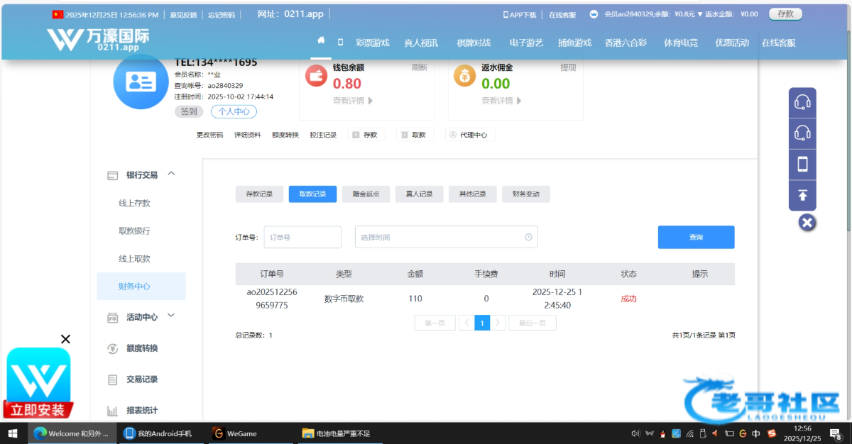Switch to the 财务变动 tab
Screen dimensions: 852x444
[525, 194]
